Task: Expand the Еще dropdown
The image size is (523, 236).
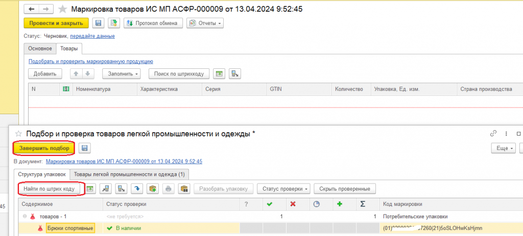Action: (503, 148)
